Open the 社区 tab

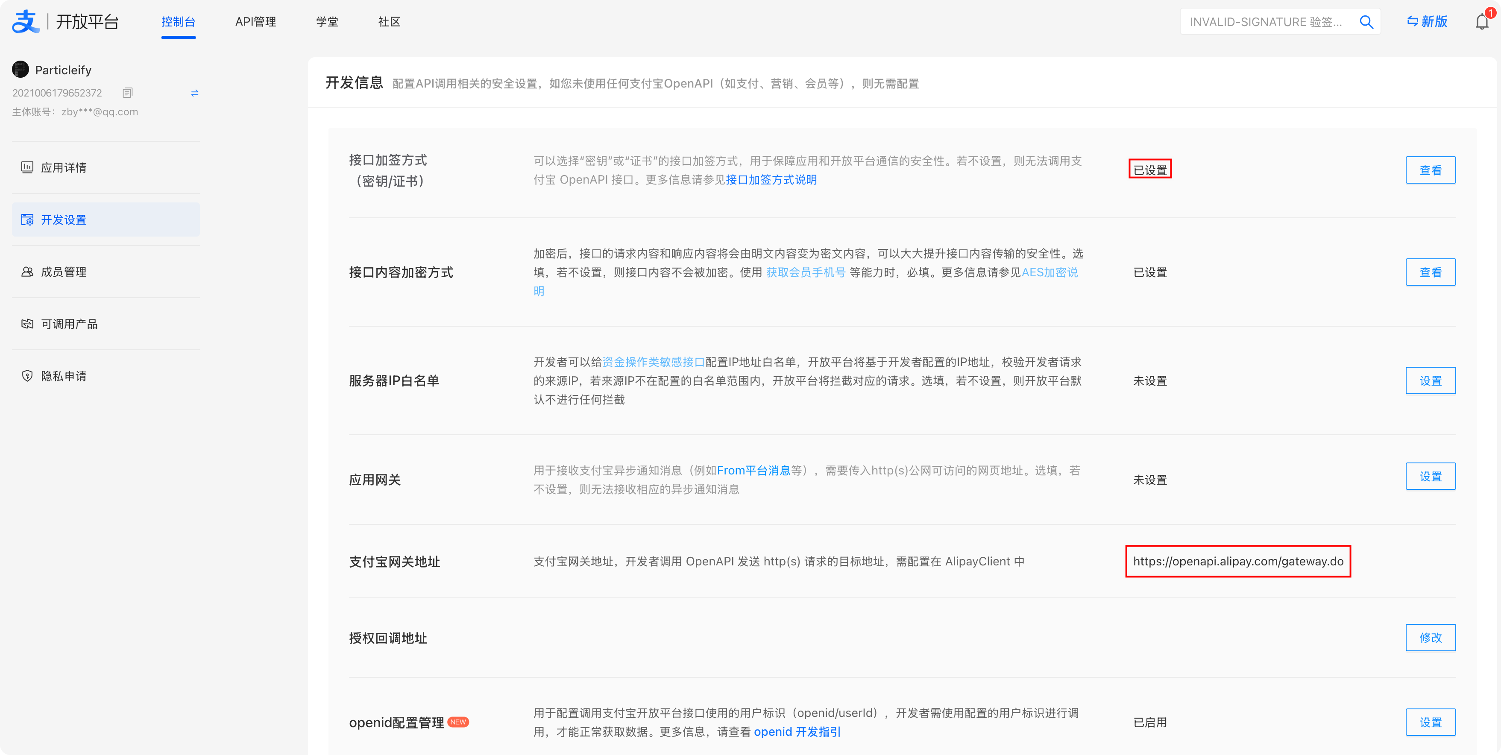(x=389, y=21)
